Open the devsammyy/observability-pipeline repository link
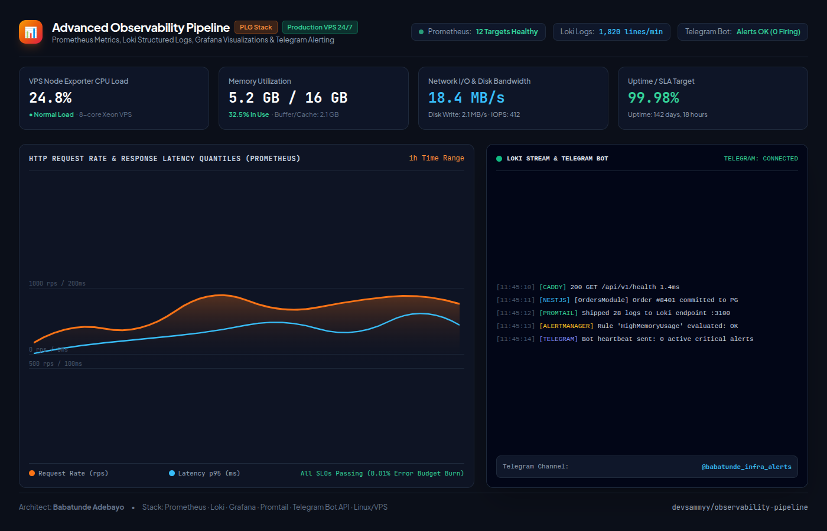 point(740,507)
